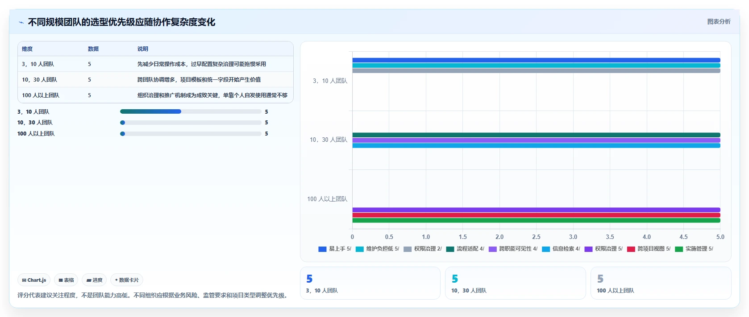Image resolution: width=749 pixels, height=317 pixels.
Task: Toggle the 维护负担低 5/ legend series
Action: coord(377,249)
